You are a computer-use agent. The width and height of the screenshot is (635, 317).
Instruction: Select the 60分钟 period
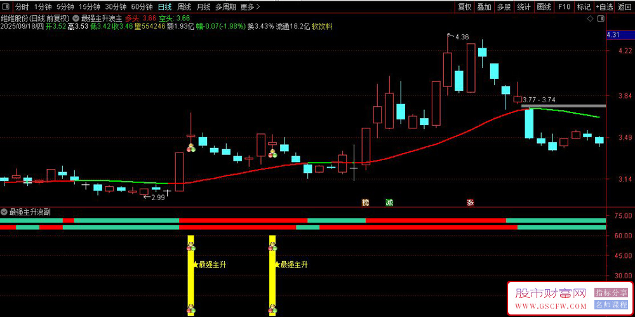pyautogui.click(x=142, y=7)
